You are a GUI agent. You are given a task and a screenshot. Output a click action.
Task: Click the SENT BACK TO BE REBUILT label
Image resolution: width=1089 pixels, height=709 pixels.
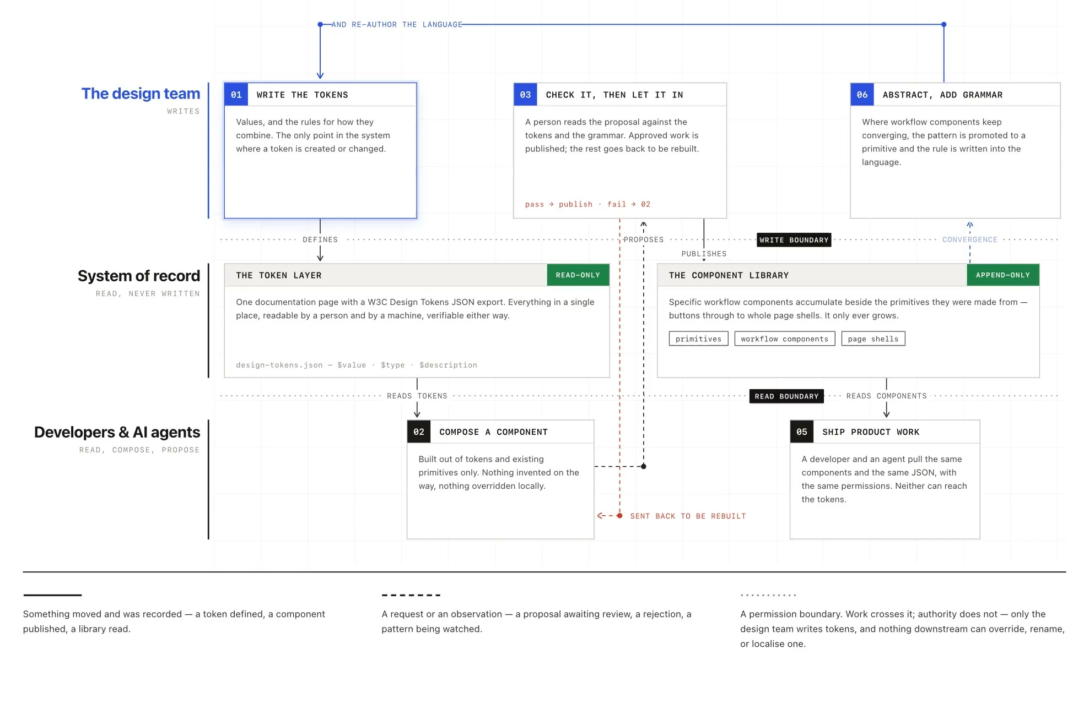(688, 516)
